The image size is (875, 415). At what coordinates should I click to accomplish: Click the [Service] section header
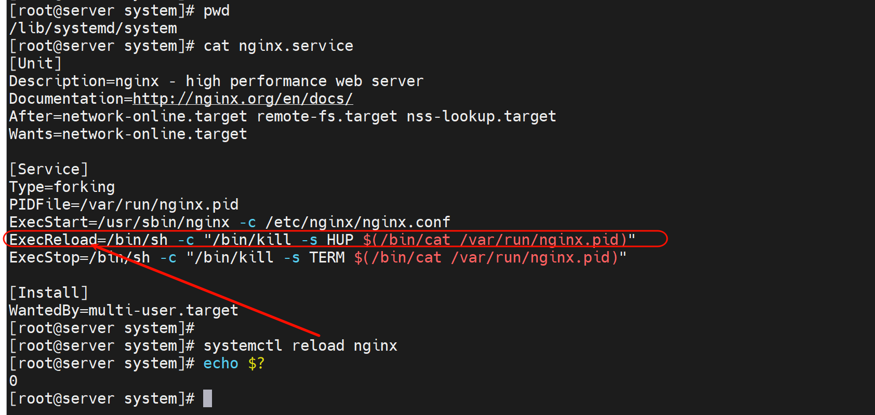point(49,170)
